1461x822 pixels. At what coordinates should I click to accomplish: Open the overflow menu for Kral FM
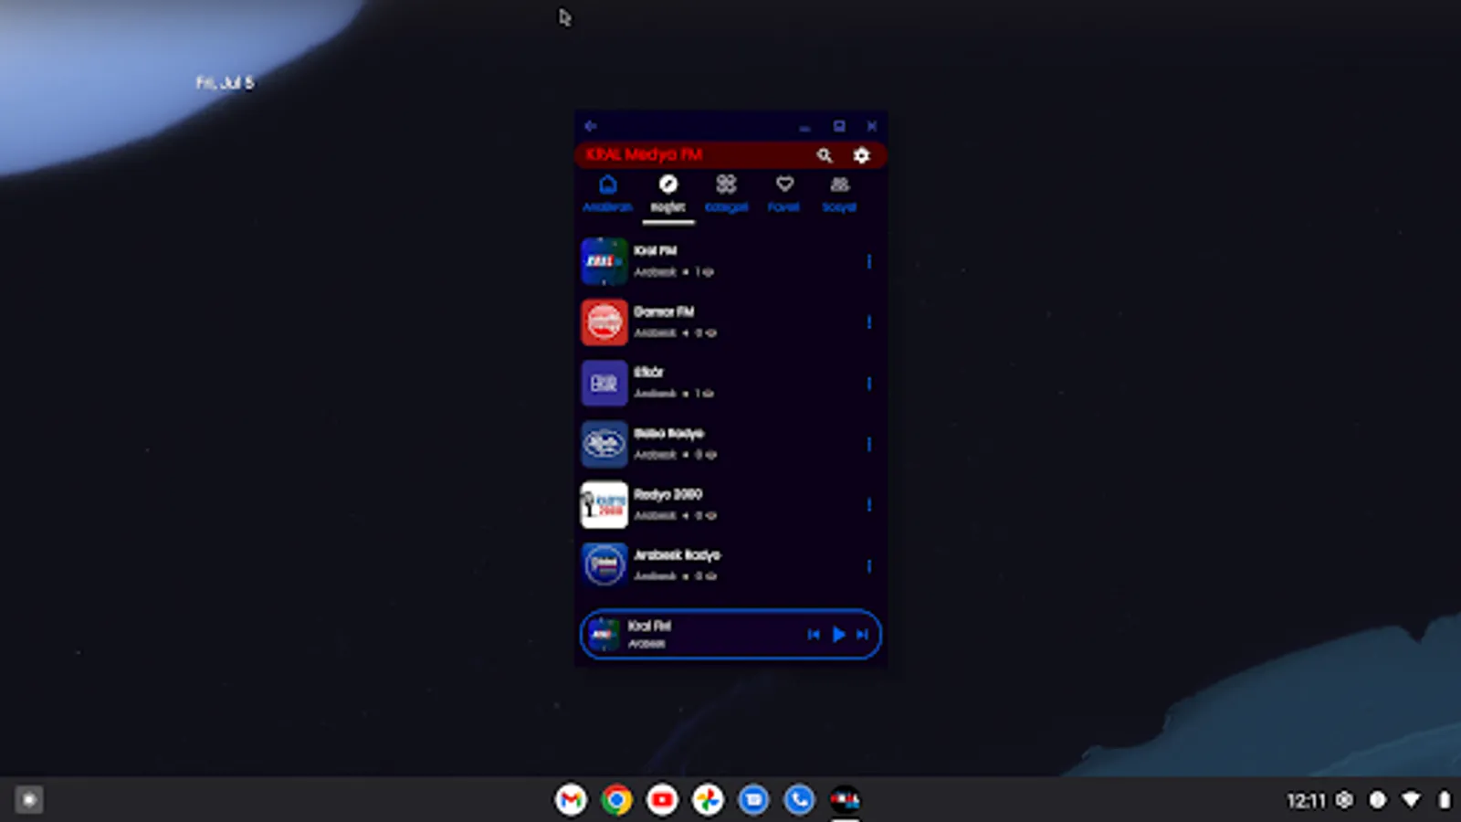pos(868,262)
